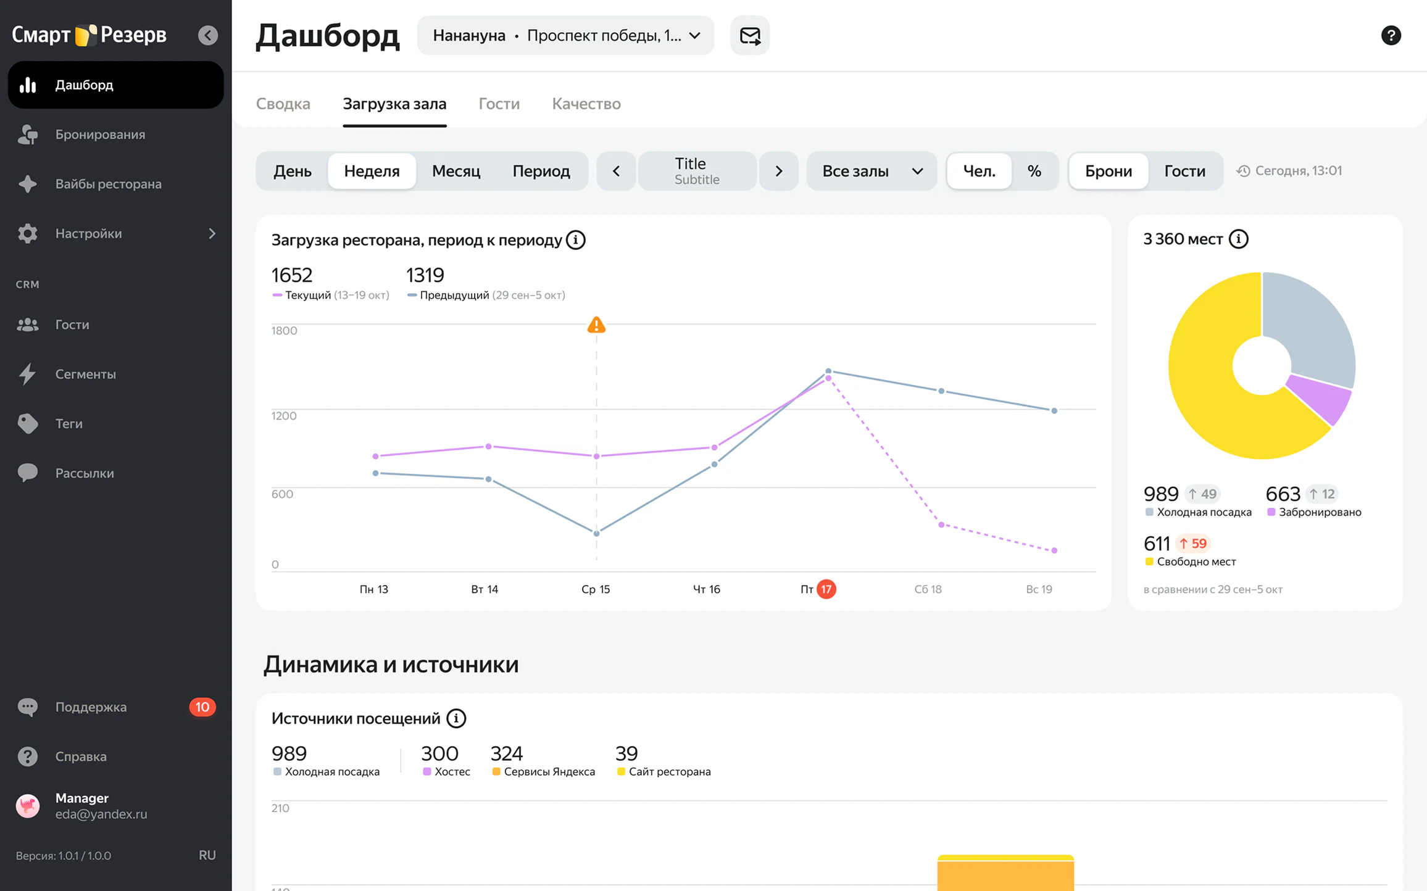The height and width of the screenshot is (891, 1427).
Task: Click the refresh clock icon near Сегодня, 13:01
Action: tap(1243, 171)
